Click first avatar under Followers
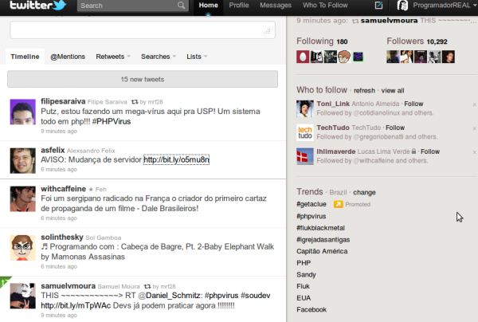The image size is (478, 322). (393, 57)
